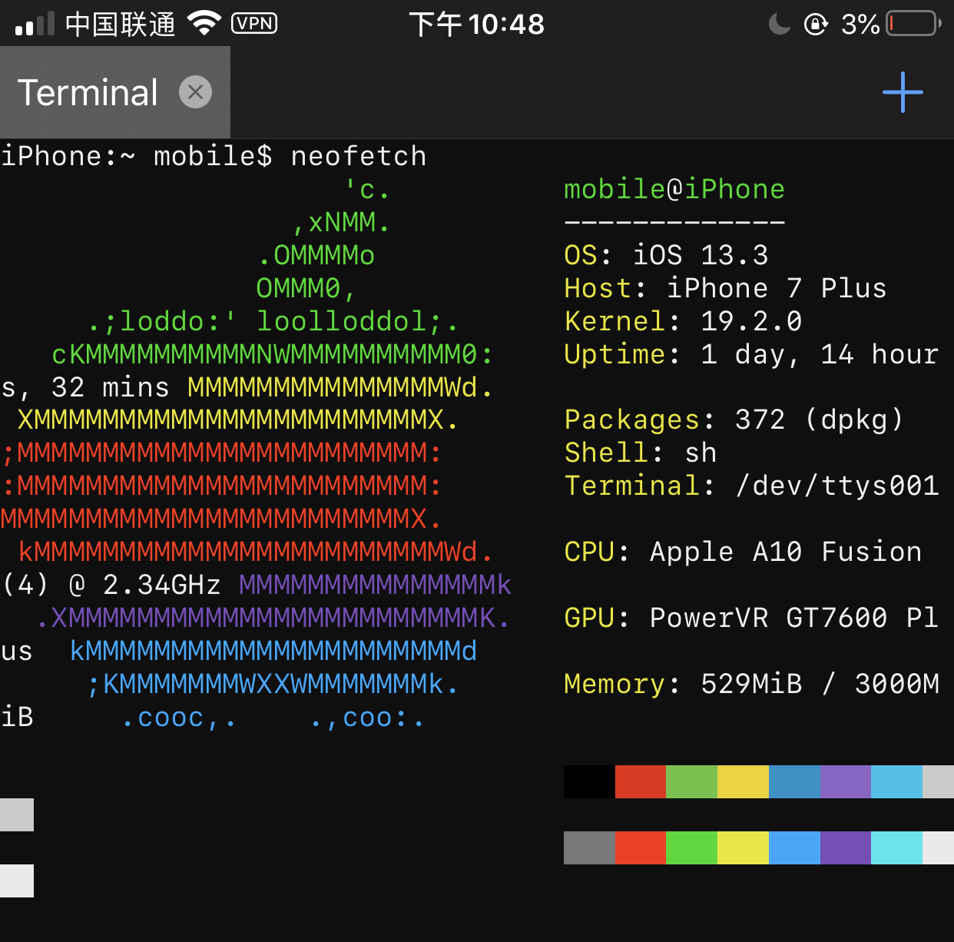Click the gray block, bottom row
Screen dimensions: 954x942
(x=589, y=847)
